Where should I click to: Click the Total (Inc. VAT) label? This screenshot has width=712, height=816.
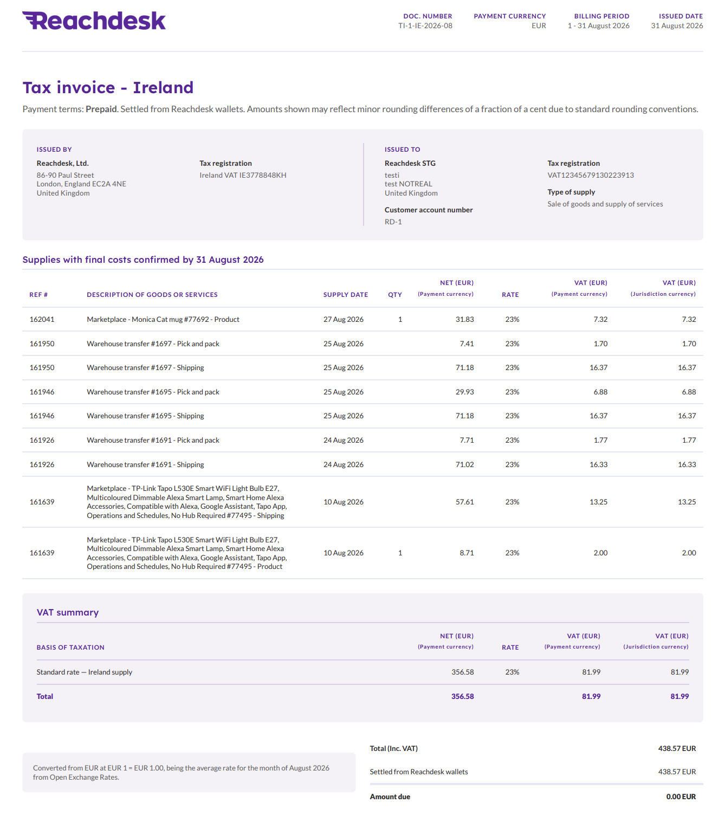394,748
